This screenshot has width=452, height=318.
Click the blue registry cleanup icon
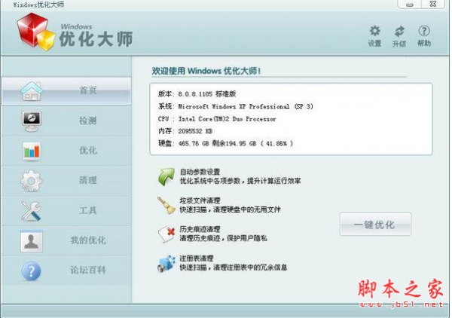click(166, 263)
